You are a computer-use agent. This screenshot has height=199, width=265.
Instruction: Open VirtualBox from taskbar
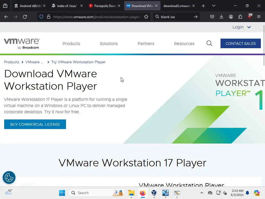pos(154,193)
